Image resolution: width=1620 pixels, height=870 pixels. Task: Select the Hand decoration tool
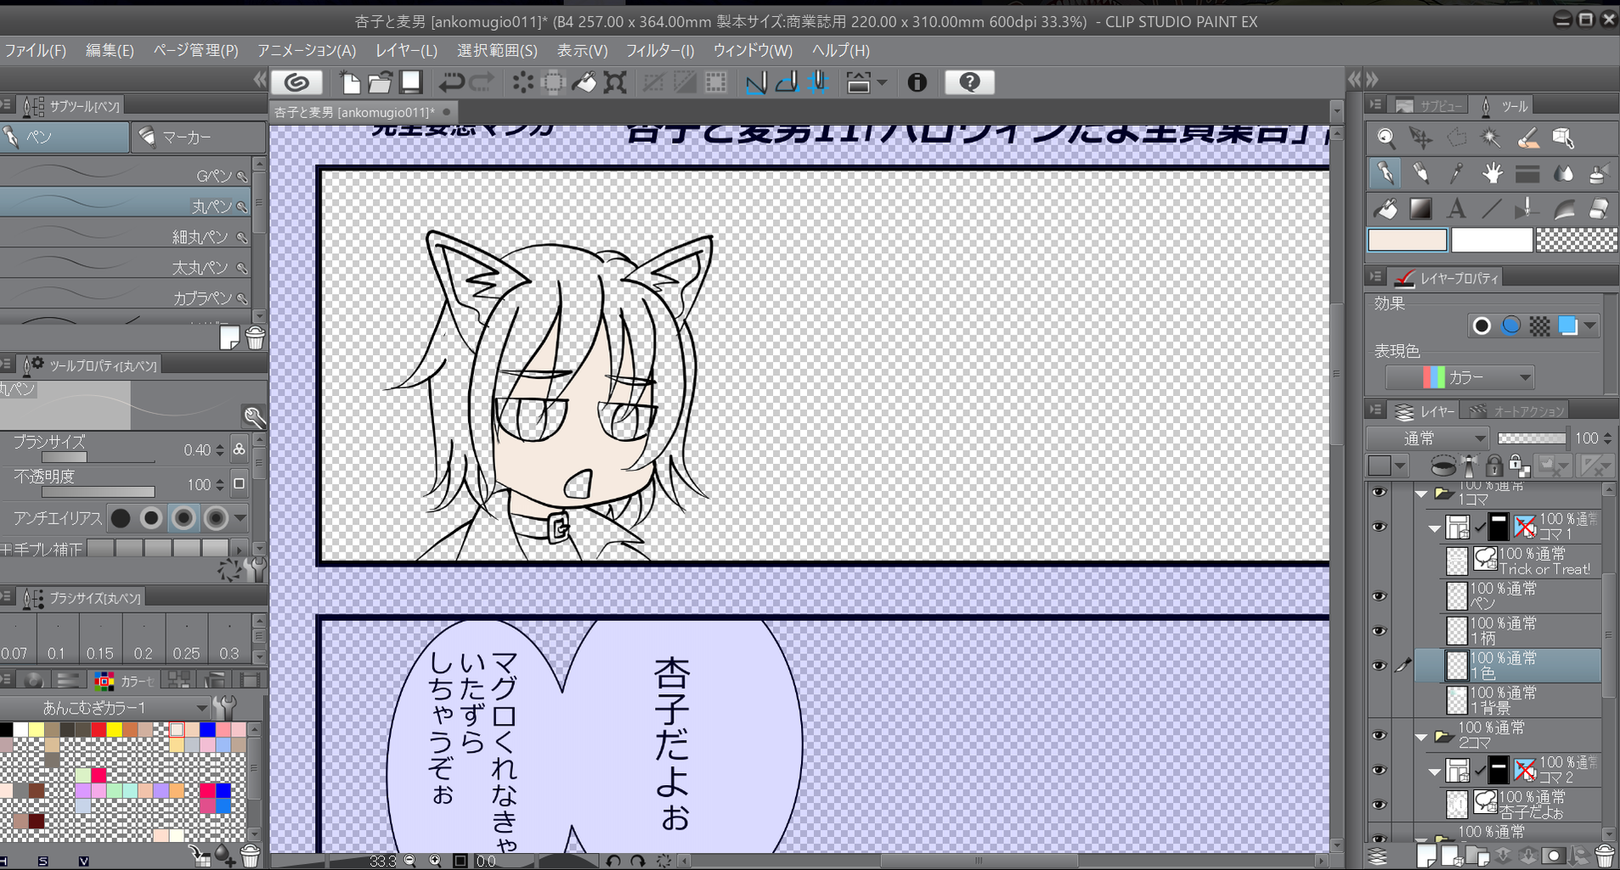[x=1492, y=173]
